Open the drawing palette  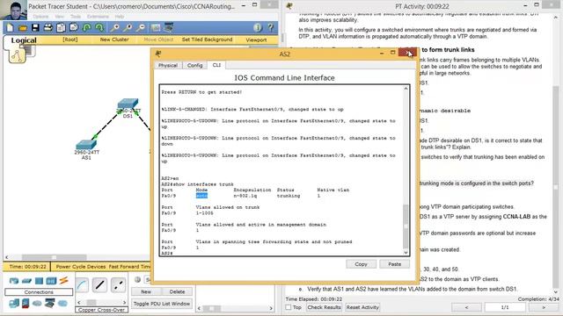pos(156,27)
